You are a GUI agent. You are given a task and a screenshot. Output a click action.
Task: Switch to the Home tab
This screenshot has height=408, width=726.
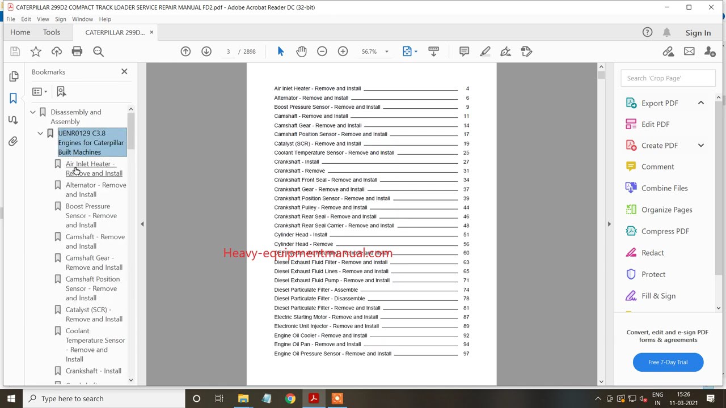[20, 32]
